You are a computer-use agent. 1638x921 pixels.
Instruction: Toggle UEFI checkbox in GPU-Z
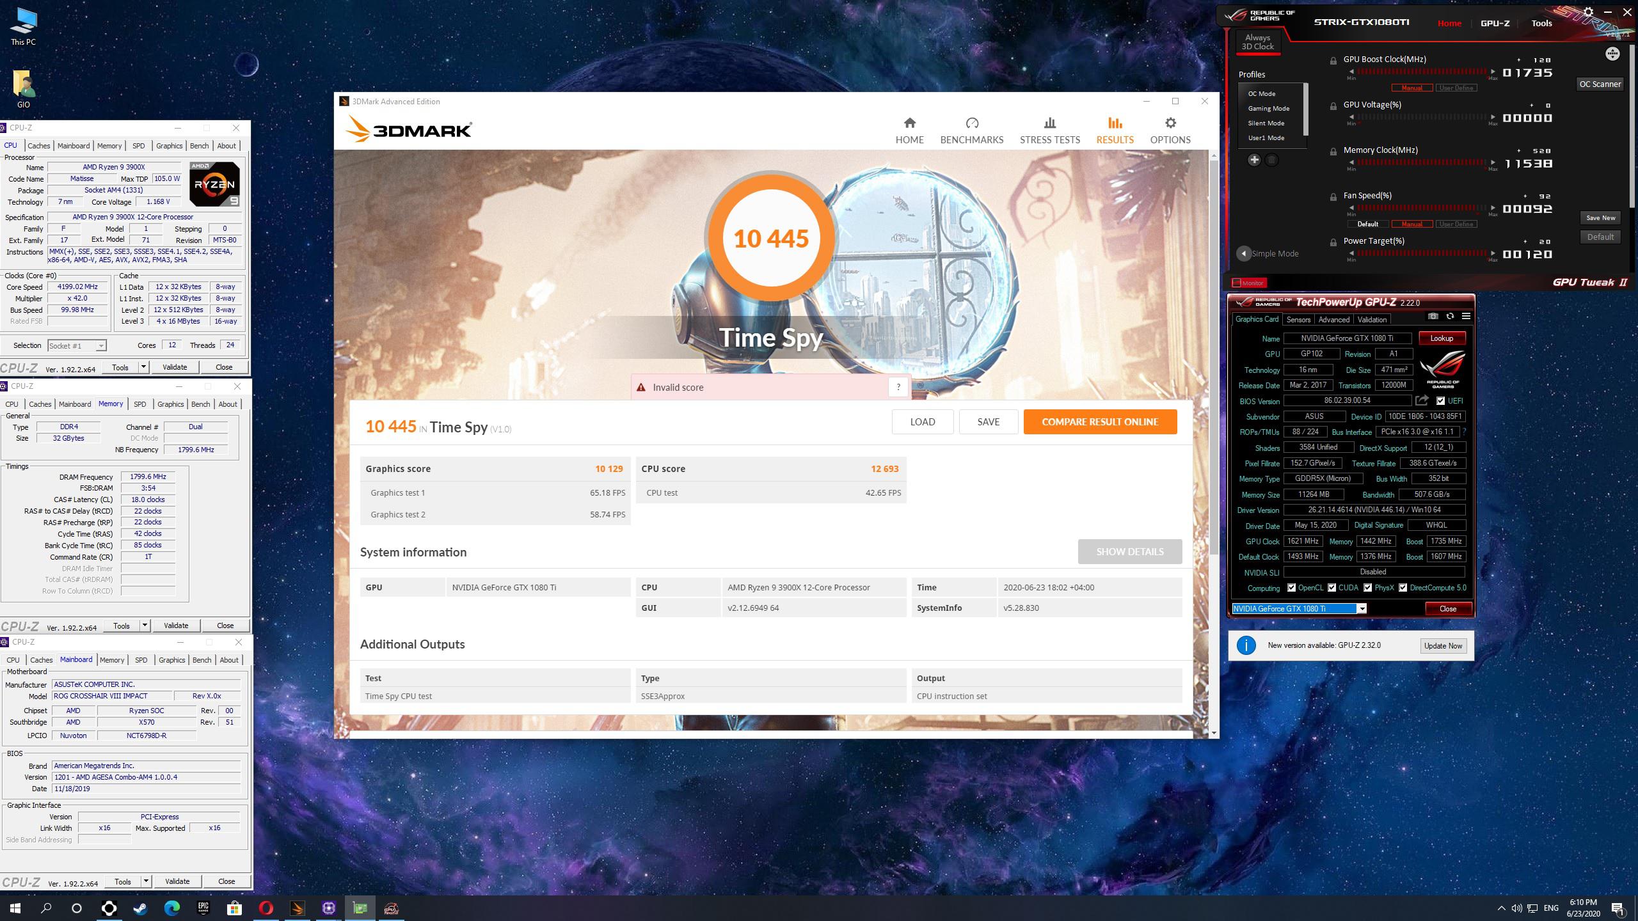point(1440,401)
